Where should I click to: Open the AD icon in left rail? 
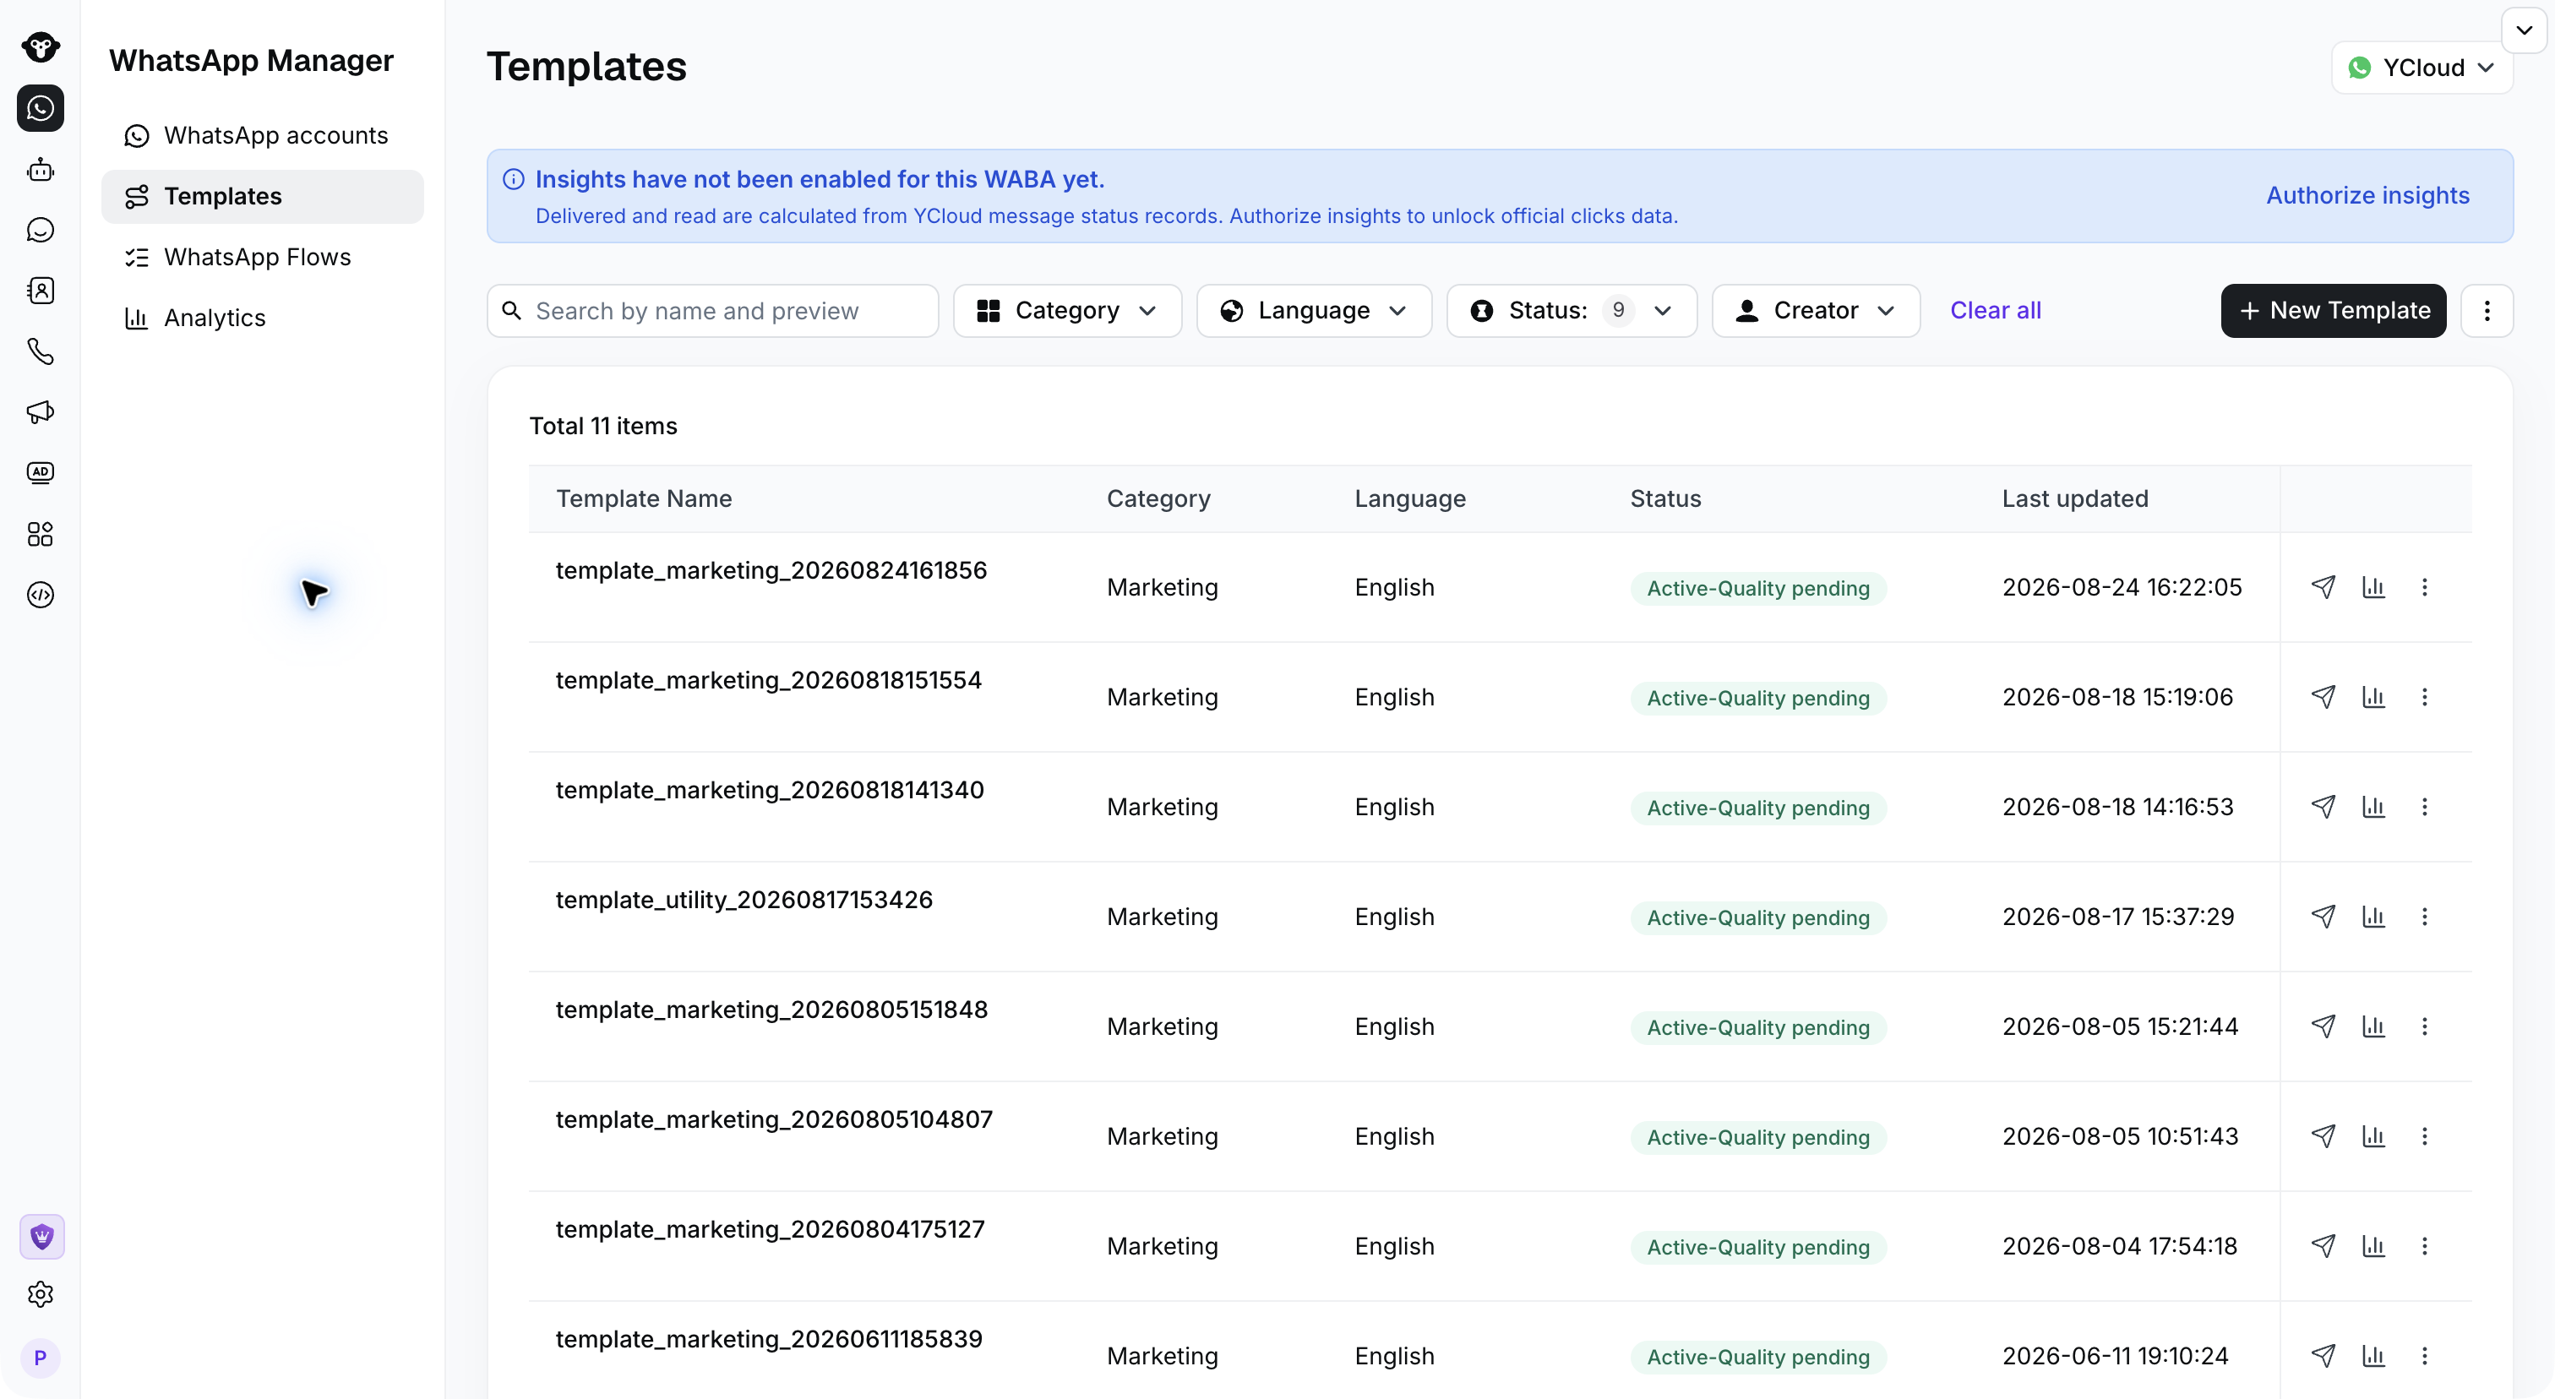[x=41, y=473]
